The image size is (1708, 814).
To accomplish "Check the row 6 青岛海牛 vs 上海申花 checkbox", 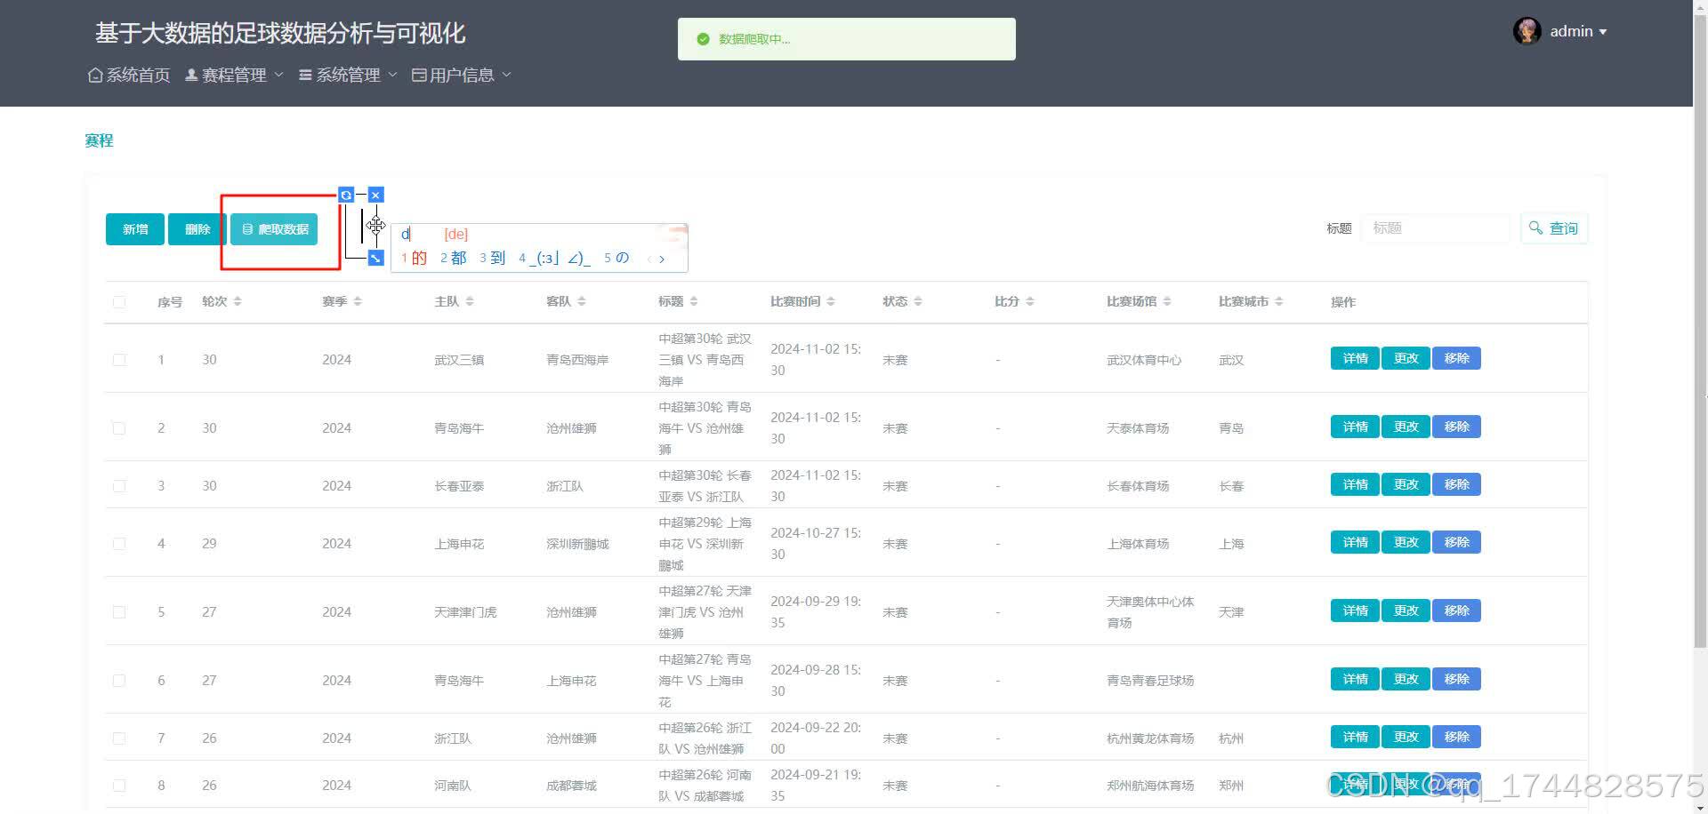I will (x=119, y=681).
